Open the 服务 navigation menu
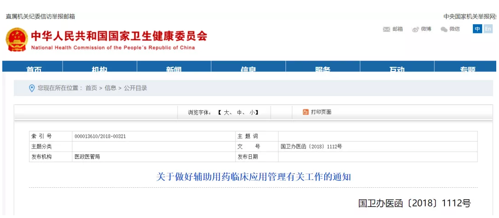The width and height of the screenshot is (499, 218). [322, 69]
